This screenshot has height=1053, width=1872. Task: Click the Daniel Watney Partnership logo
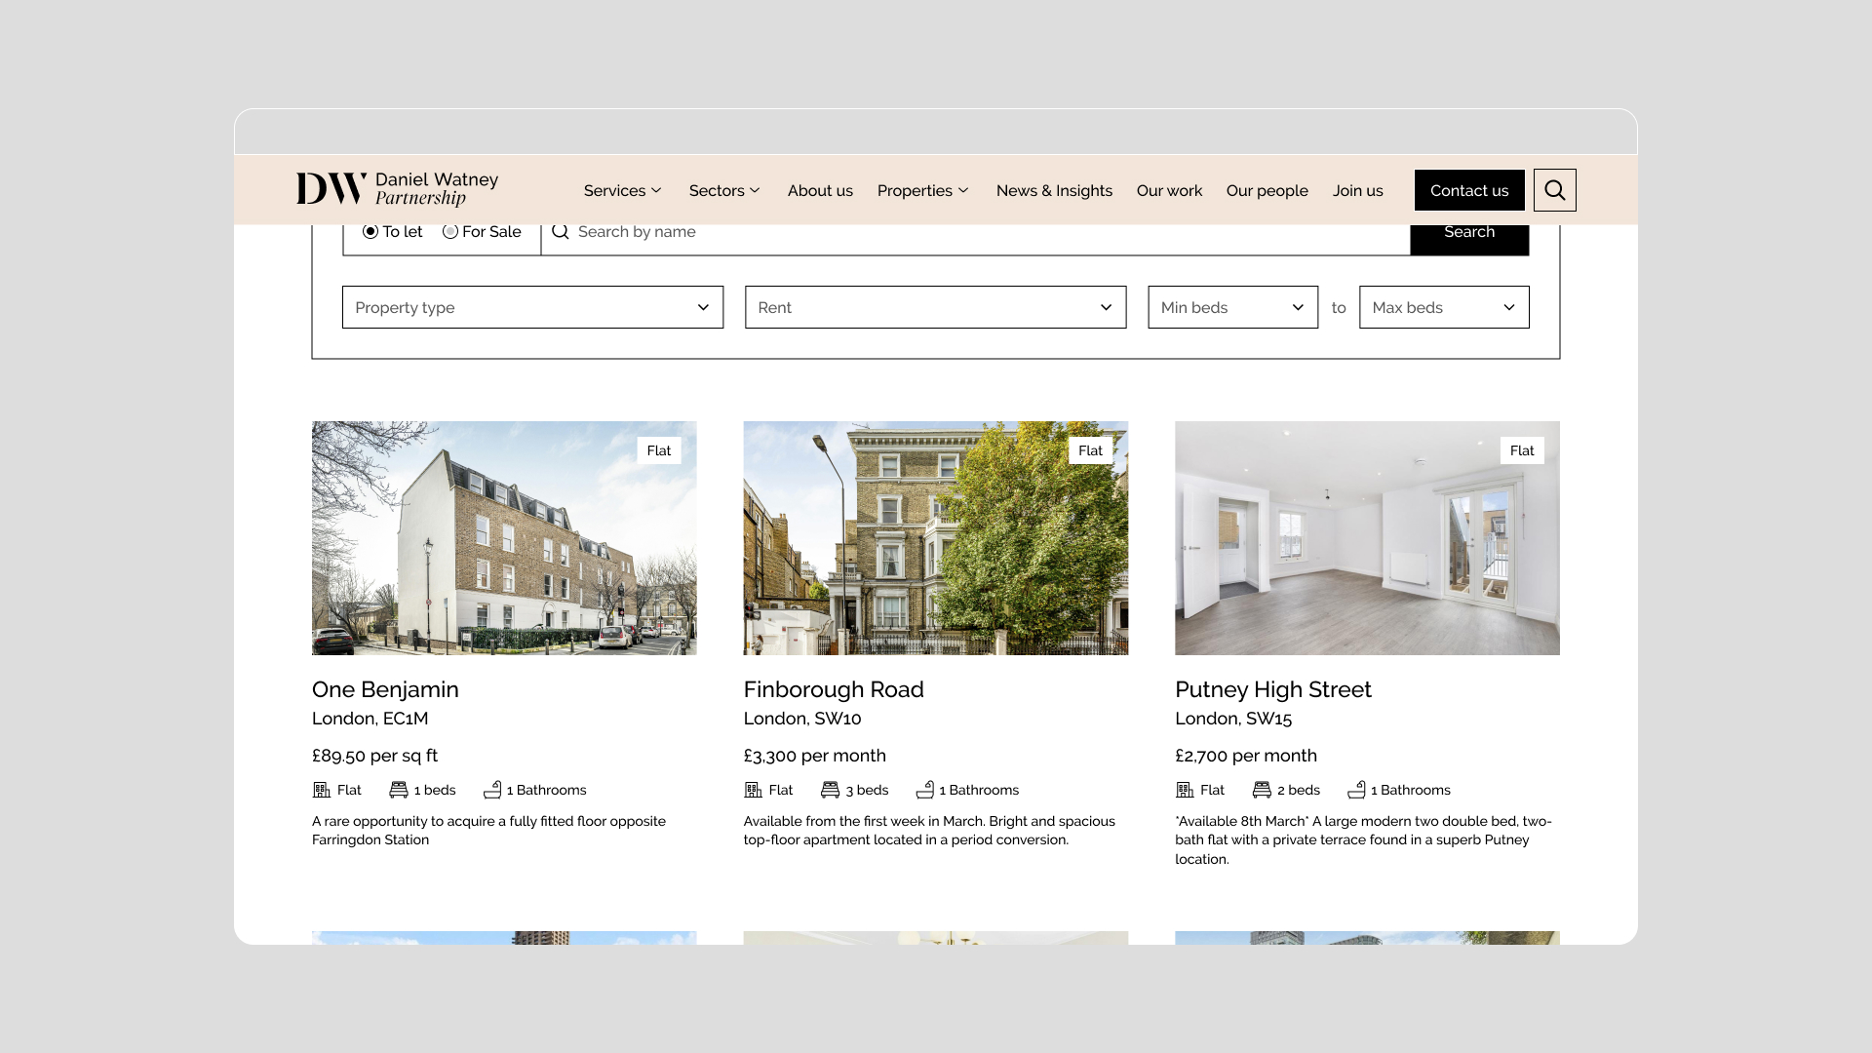(x=397, y=189)
